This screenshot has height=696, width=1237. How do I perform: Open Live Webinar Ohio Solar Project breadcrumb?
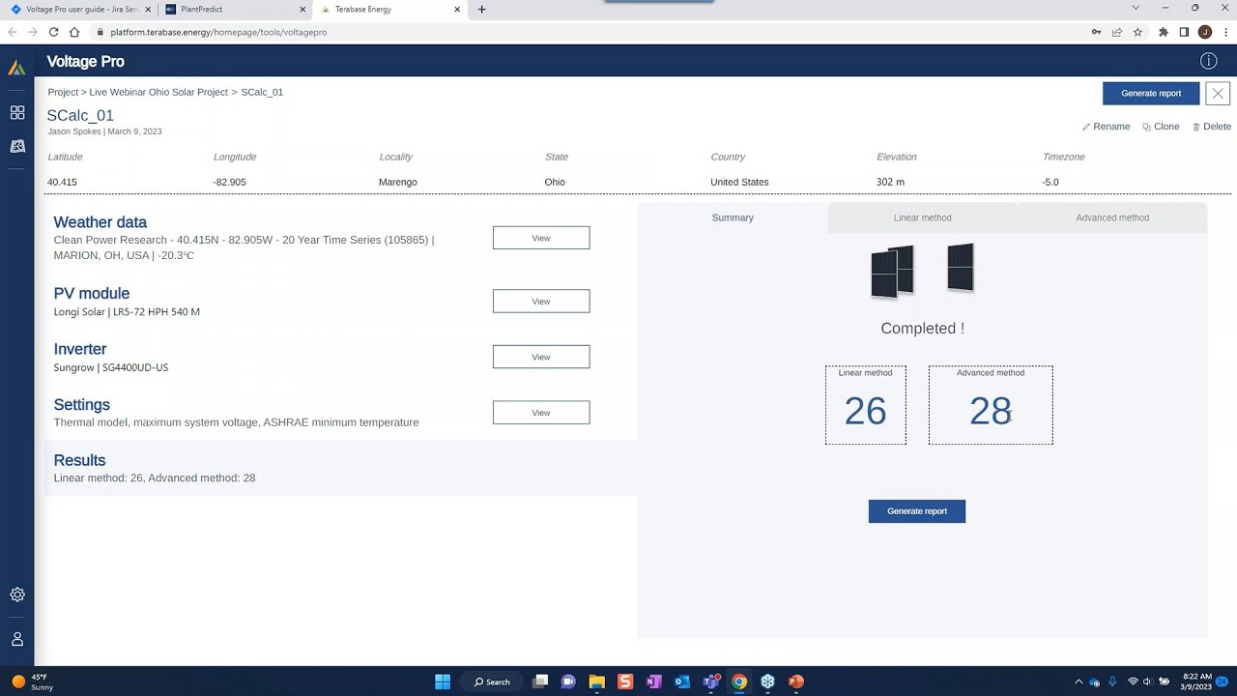[158, 92]
